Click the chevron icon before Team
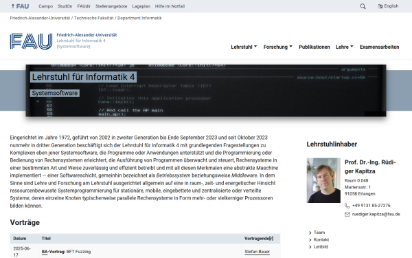 (310, 233)
